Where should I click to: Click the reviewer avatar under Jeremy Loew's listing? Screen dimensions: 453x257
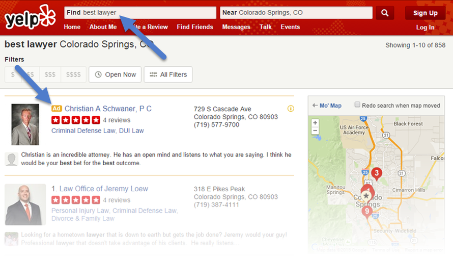pyautogui.click(x=12, y=239)
